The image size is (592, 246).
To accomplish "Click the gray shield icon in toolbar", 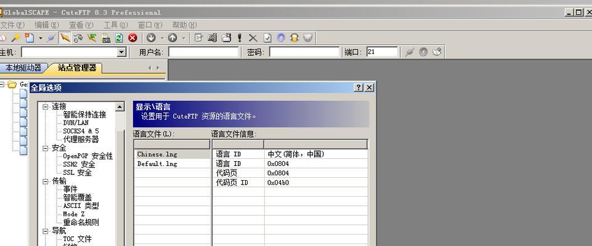I will tap(307, 38).
